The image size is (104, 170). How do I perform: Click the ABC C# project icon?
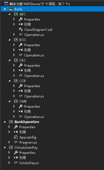click(16, 14)
